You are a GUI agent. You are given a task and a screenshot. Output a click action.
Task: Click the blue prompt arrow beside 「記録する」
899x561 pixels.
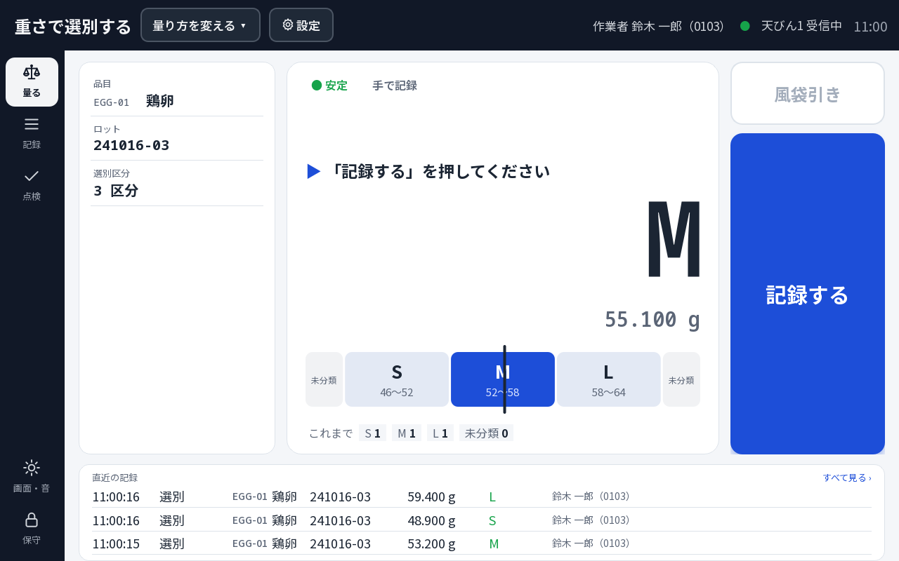314,171
